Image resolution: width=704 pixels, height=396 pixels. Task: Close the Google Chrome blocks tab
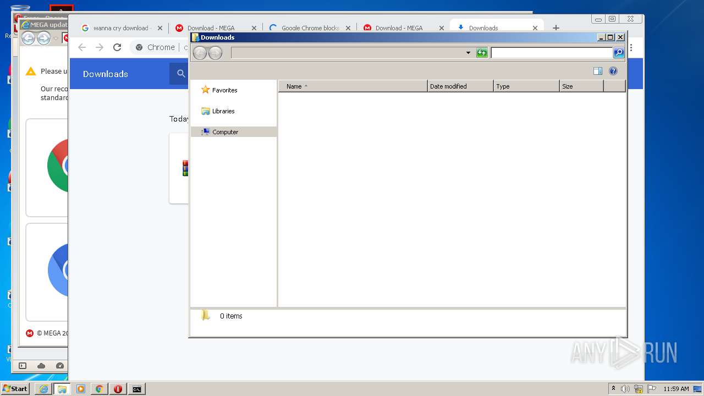[x=348, y=28]
